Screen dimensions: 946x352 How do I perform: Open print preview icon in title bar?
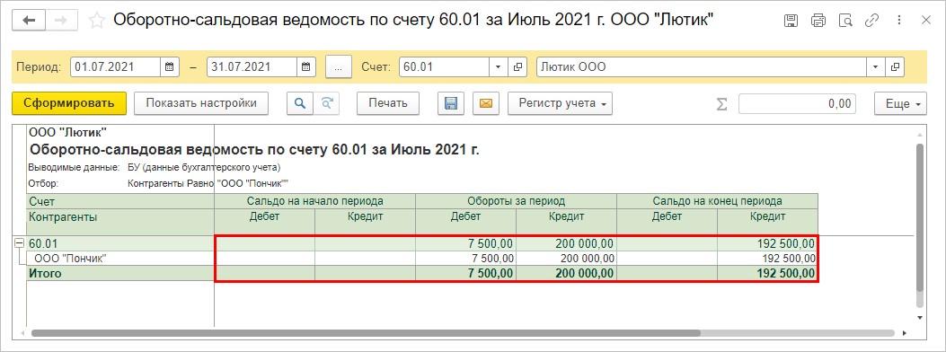(845, 21)
